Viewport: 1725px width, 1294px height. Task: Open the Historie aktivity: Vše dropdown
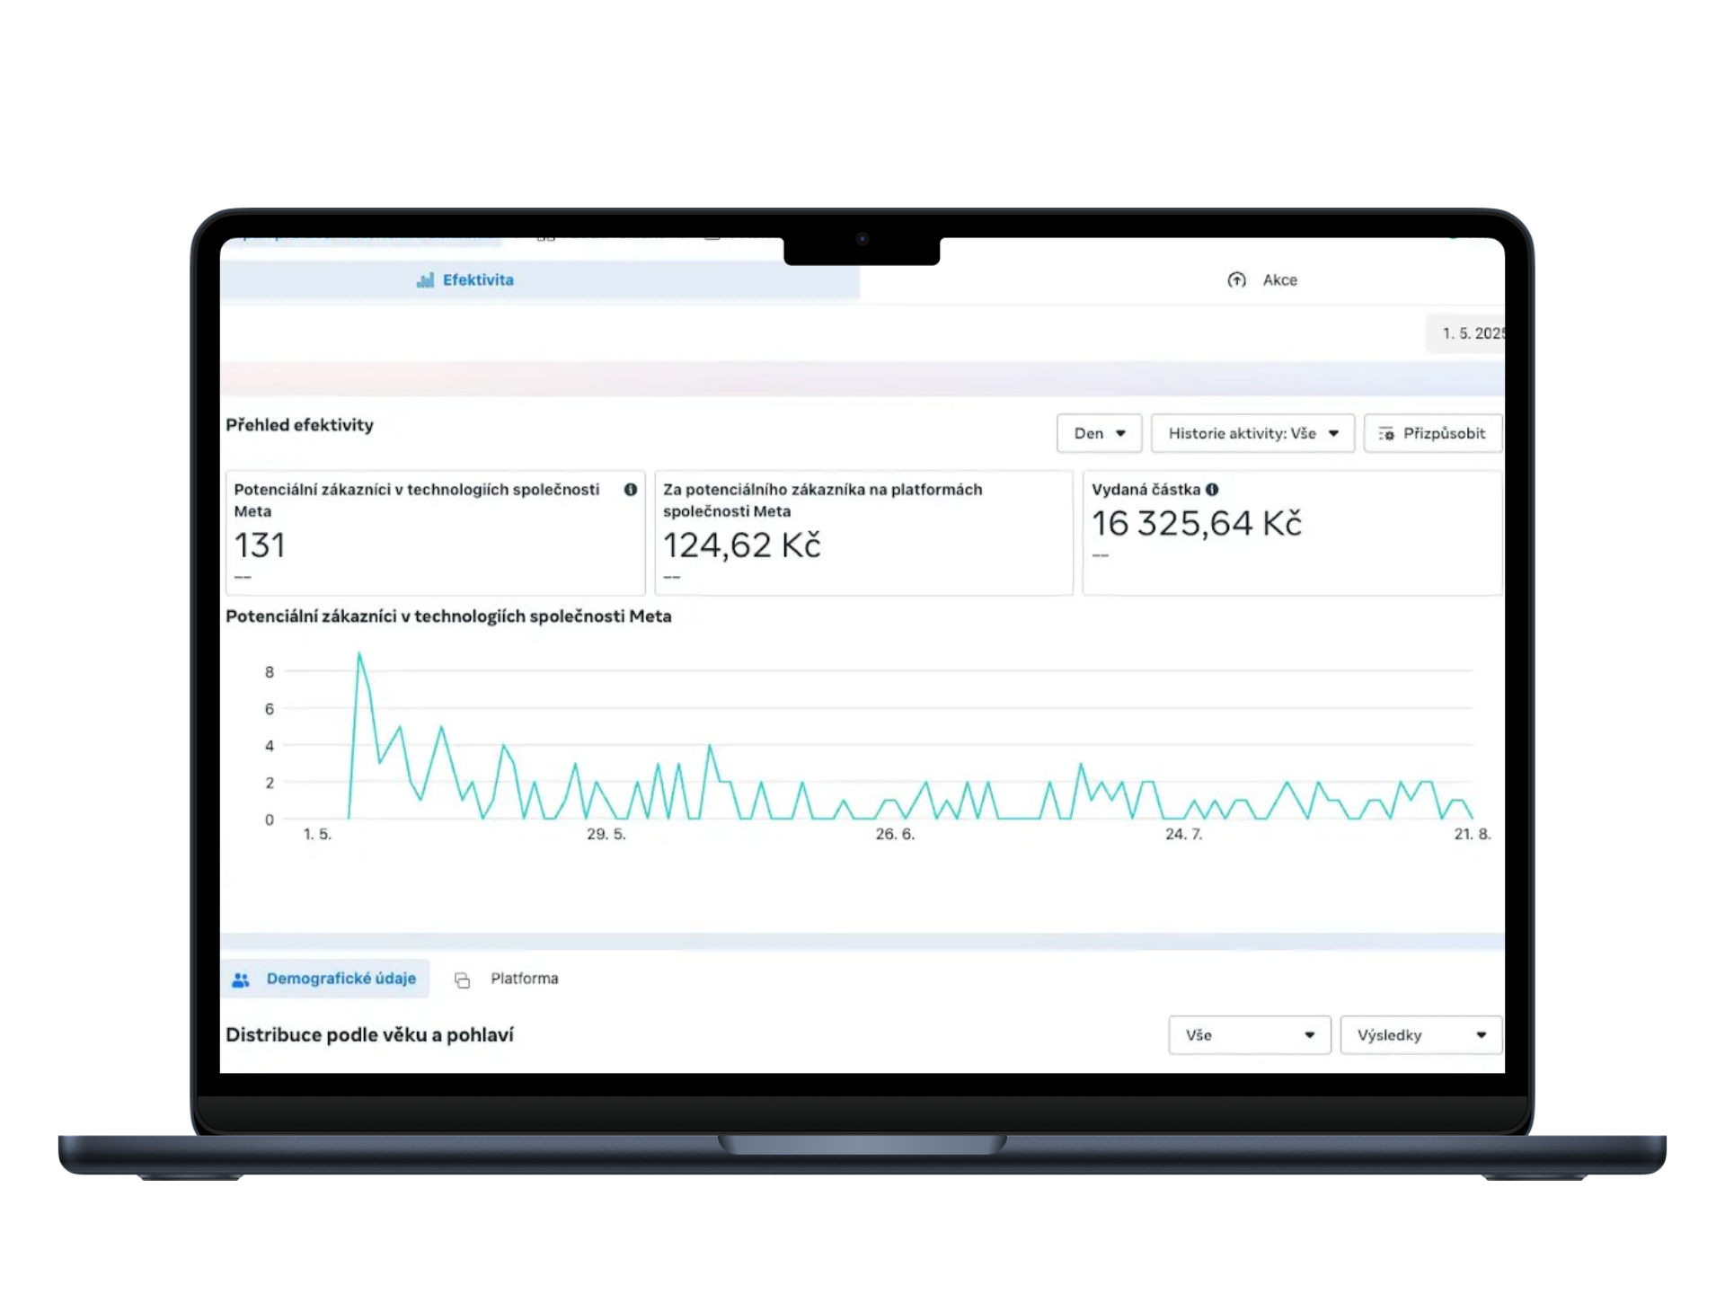point(1252,434)
